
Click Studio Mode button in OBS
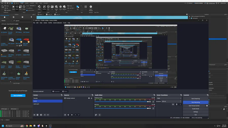(196, 109)
